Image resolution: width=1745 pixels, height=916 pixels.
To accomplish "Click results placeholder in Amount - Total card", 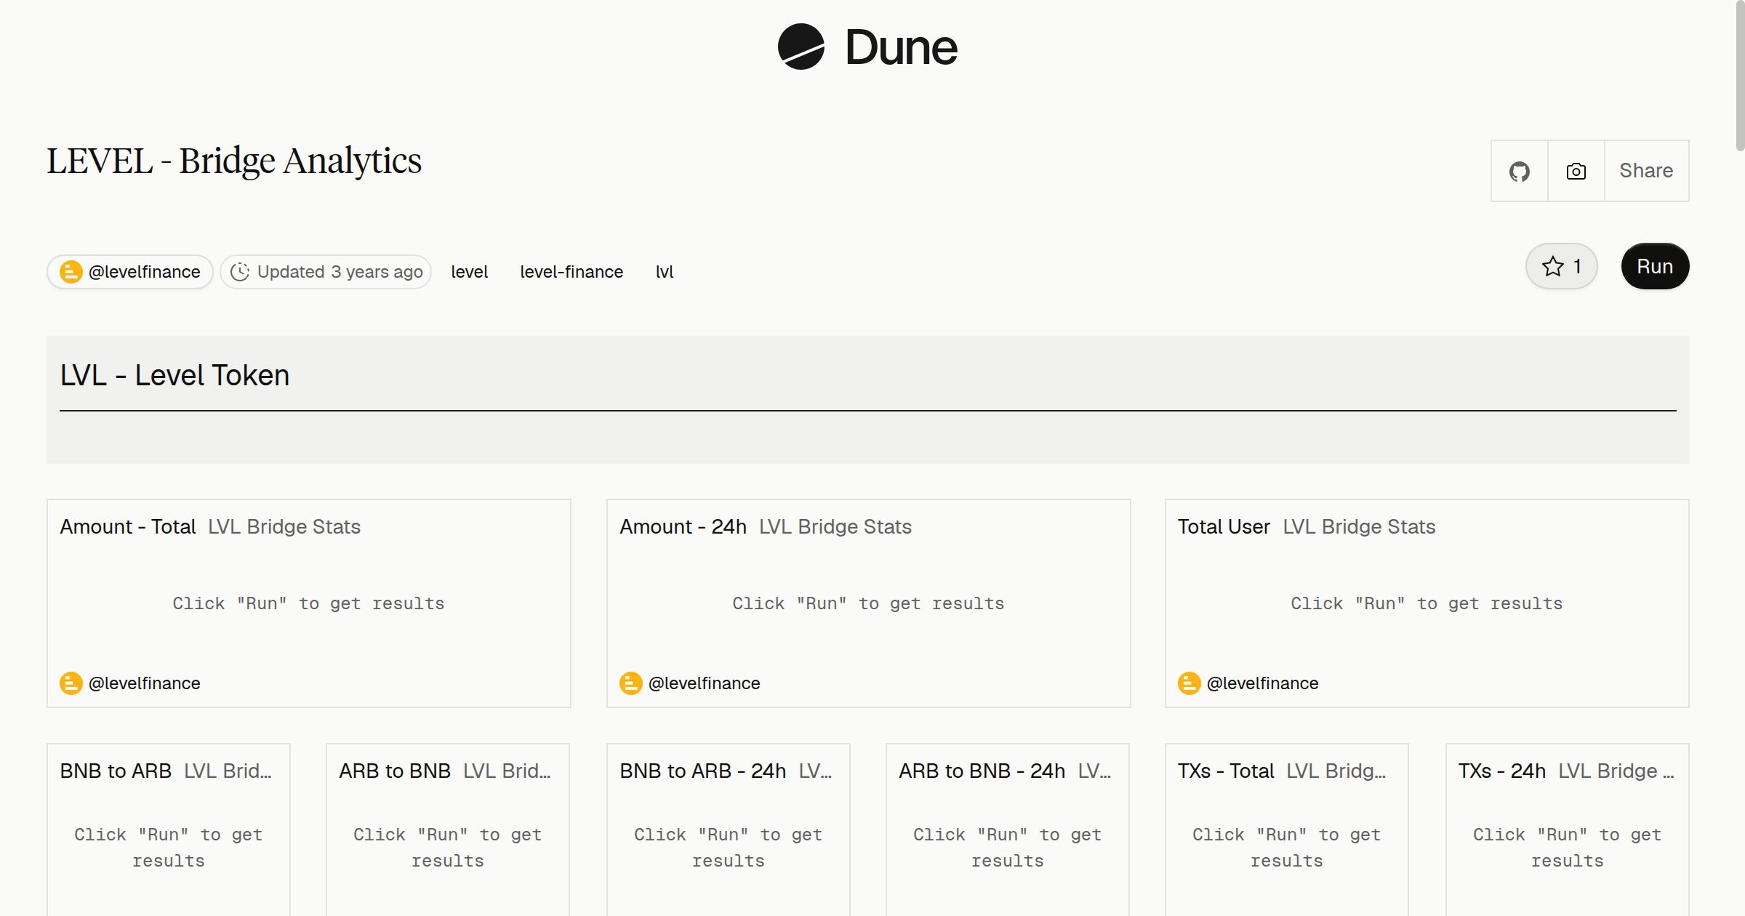I will click(x=308, y=603).
